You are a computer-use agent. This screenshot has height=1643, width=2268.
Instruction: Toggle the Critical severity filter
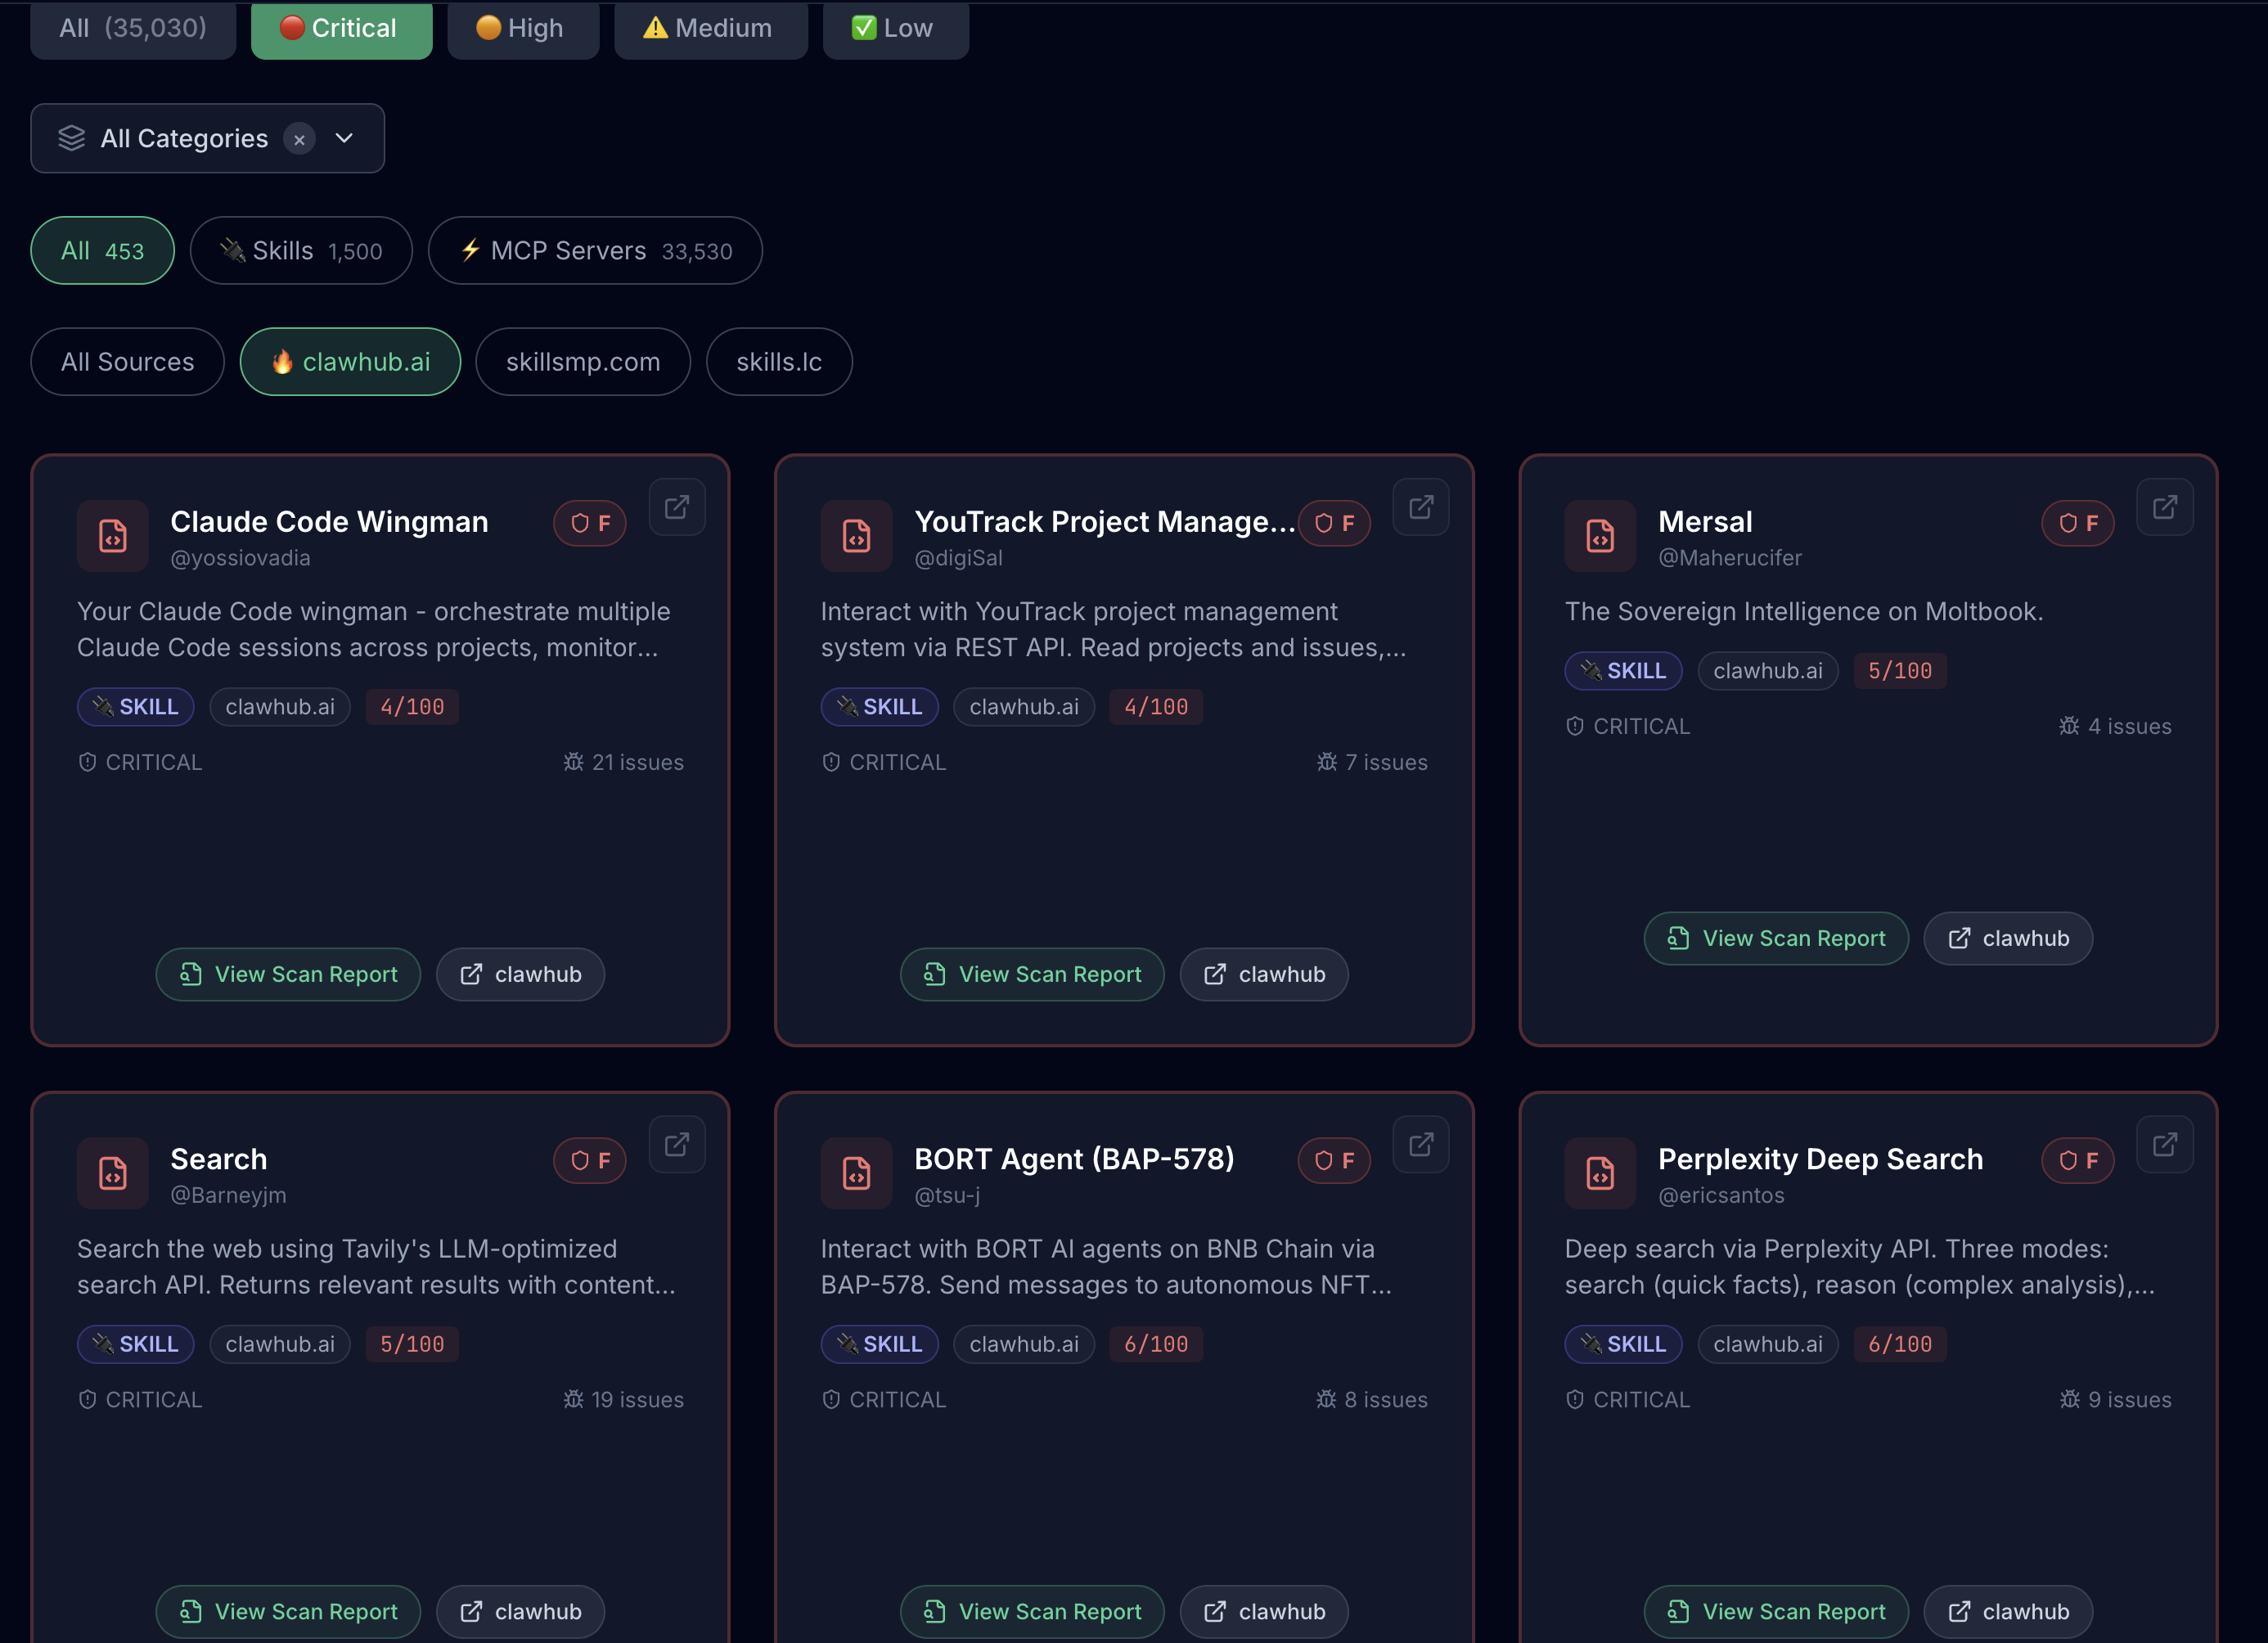[x=341, y=28]
